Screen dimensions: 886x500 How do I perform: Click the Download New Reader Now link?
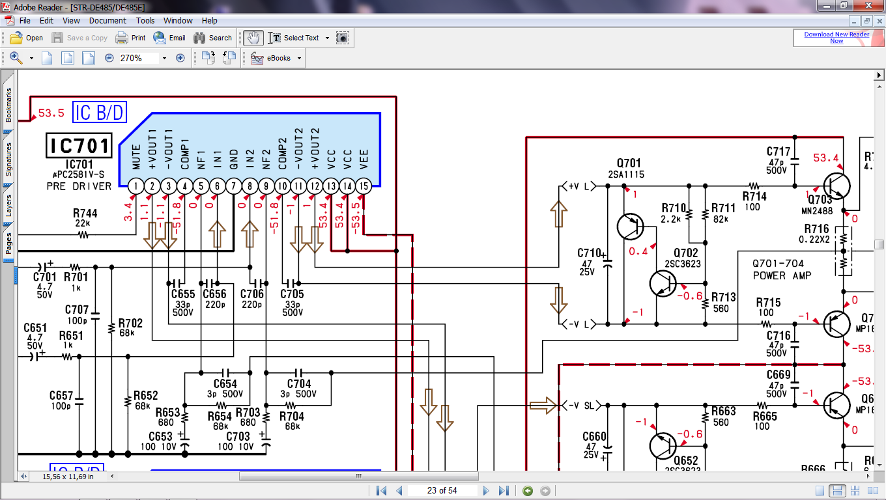(836, 38)
